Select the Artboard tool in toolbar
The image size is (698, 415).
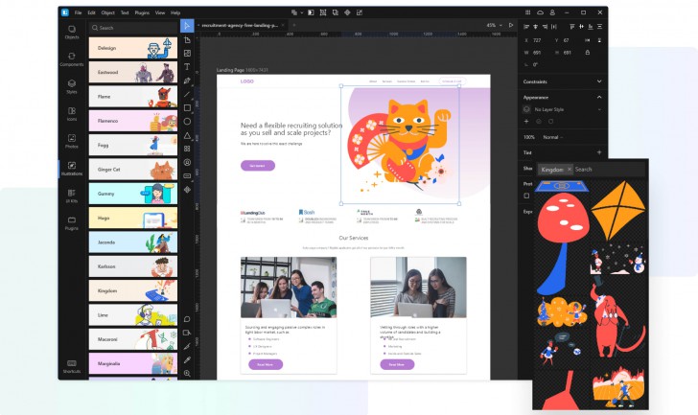187,40
